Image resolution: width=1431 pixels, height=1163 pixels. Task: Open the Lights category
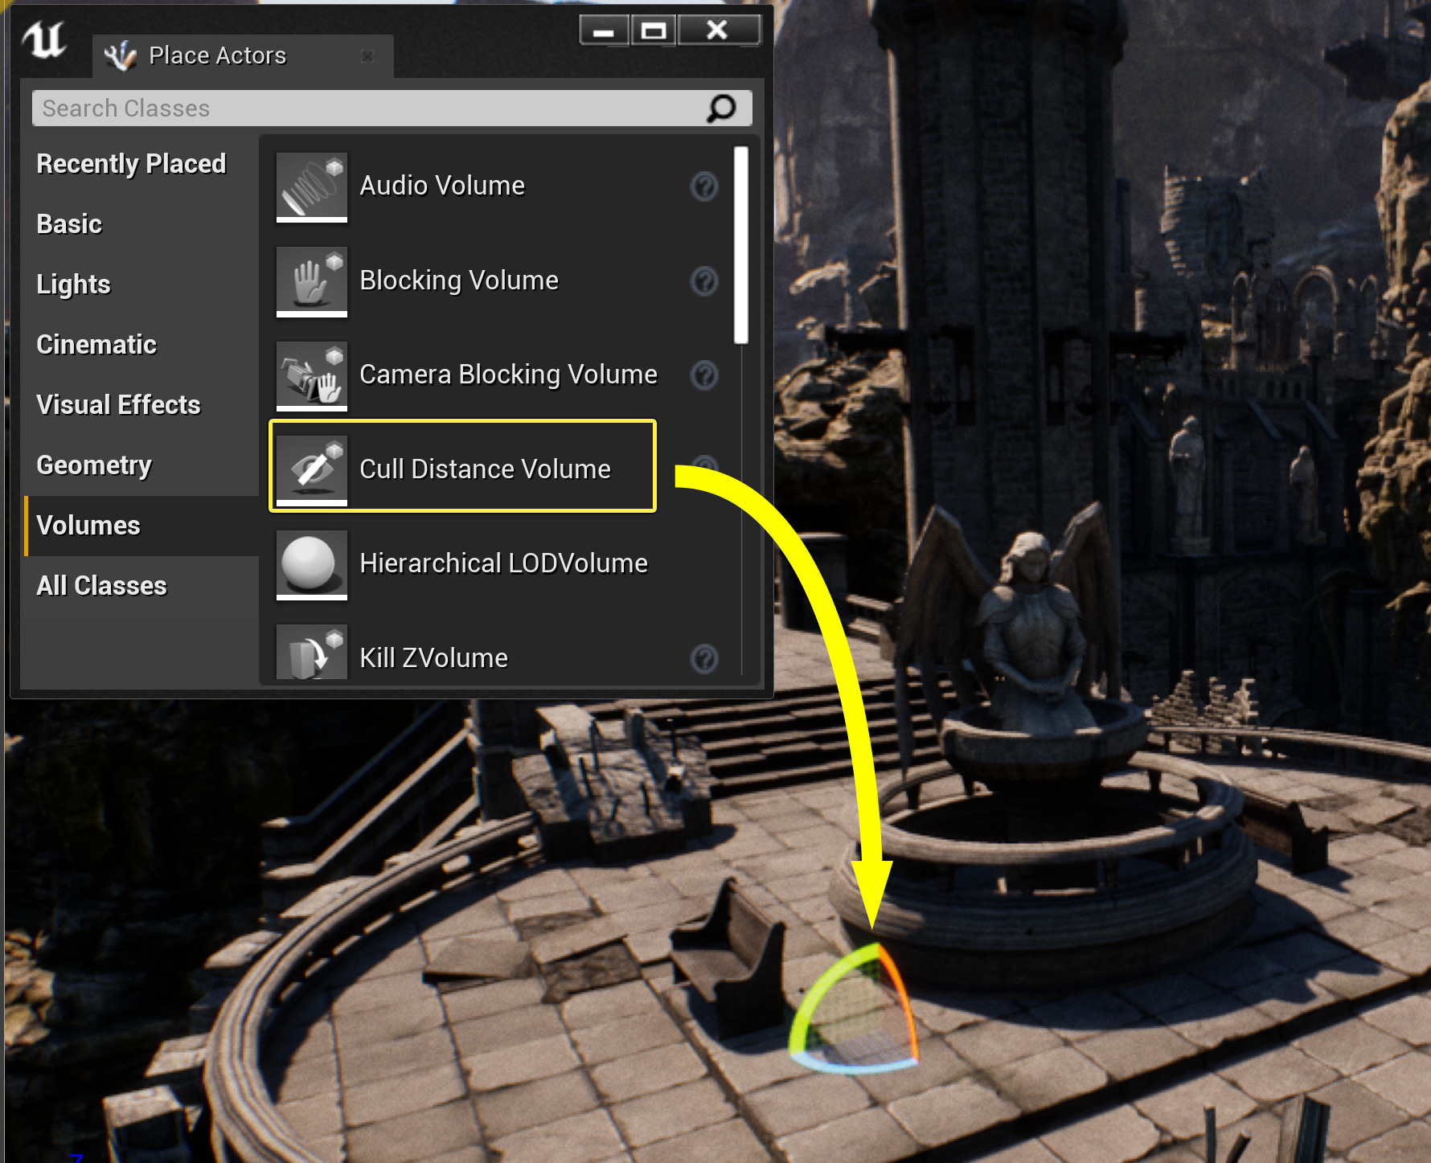(73, 285)
